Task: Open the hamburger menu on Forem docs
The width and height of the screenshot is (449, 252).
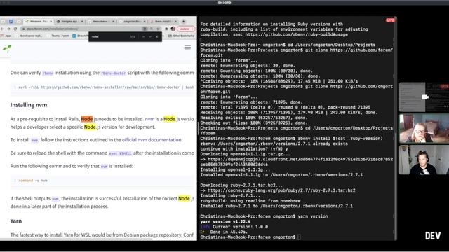Action: click(187, 48)
